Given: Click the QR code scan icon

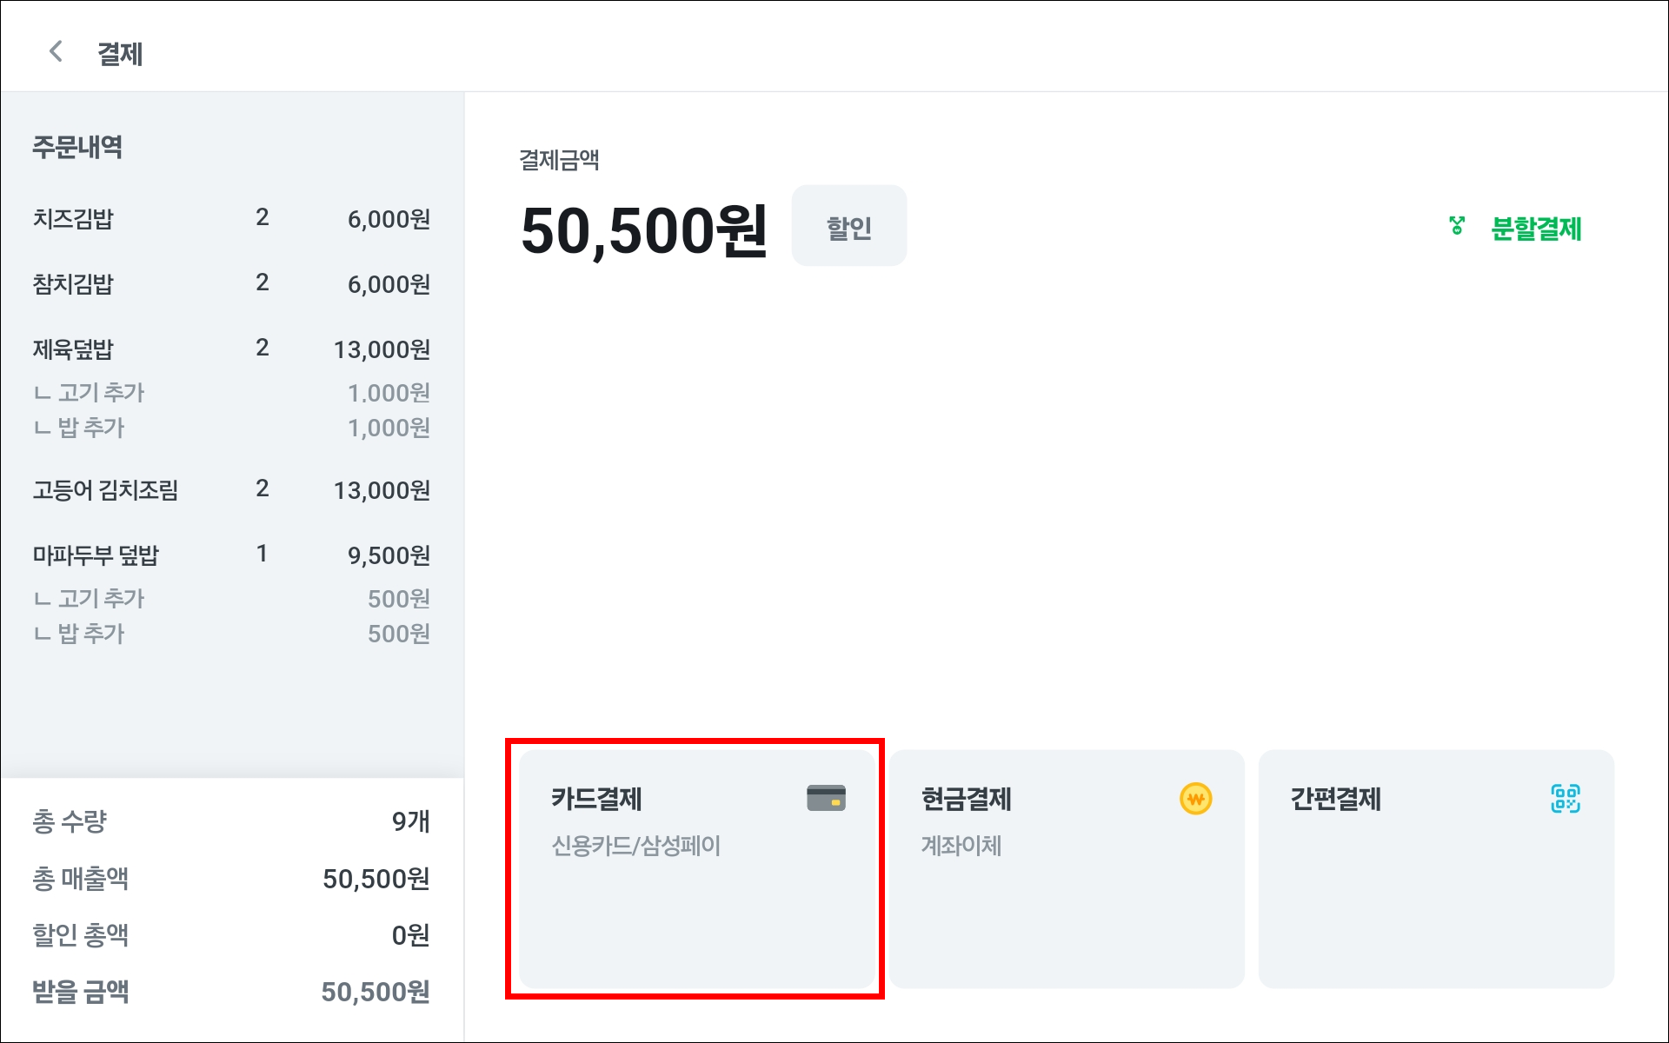Looking at the screenshot, I should 1565,798.
